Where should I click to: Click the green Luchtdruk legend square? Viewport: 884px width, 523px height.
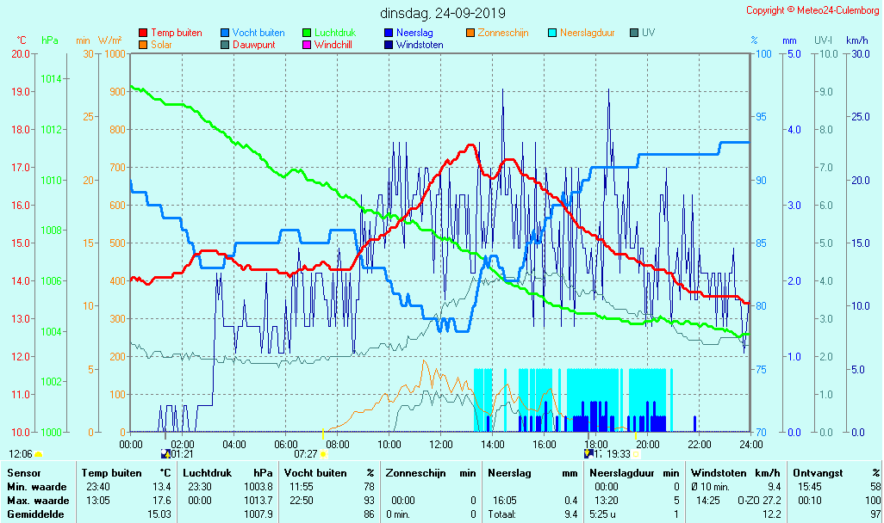tap(307, 33)
